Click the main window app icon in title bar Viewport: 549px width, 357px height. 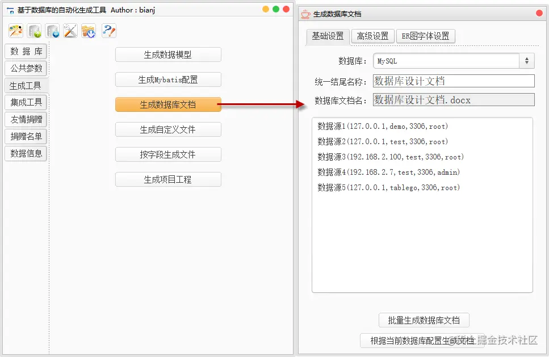(11, 10)
